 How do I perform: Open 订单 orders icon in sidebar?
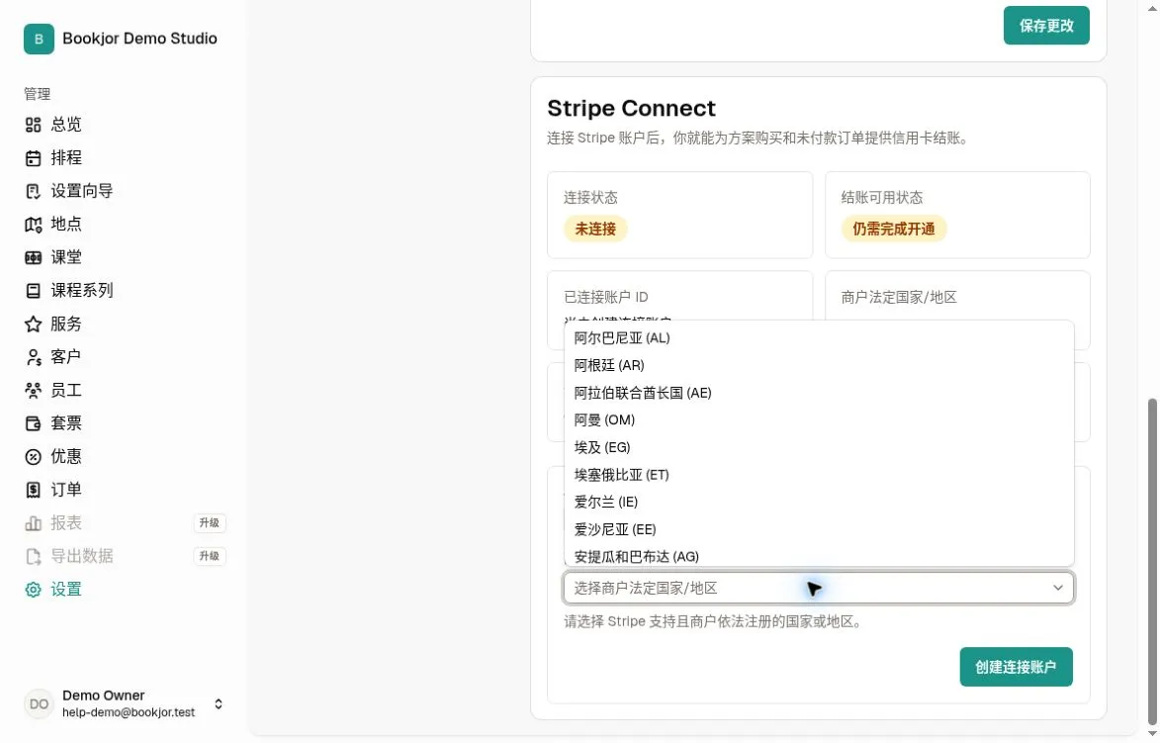pyautogui.click(x=33, y=490)
